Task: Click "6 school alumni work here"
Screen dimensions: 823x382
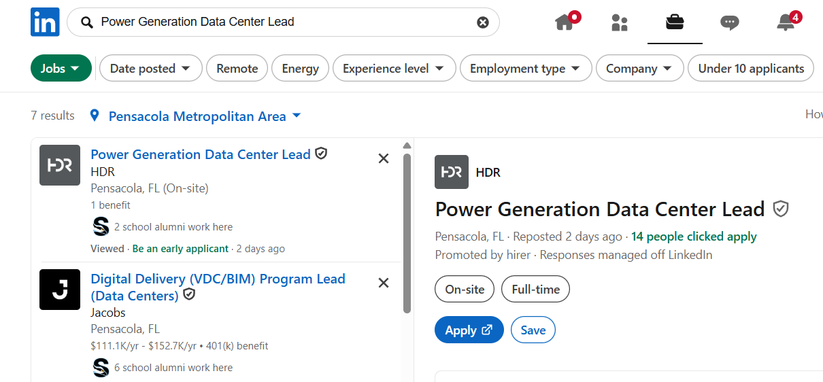Action: point(173,368)
